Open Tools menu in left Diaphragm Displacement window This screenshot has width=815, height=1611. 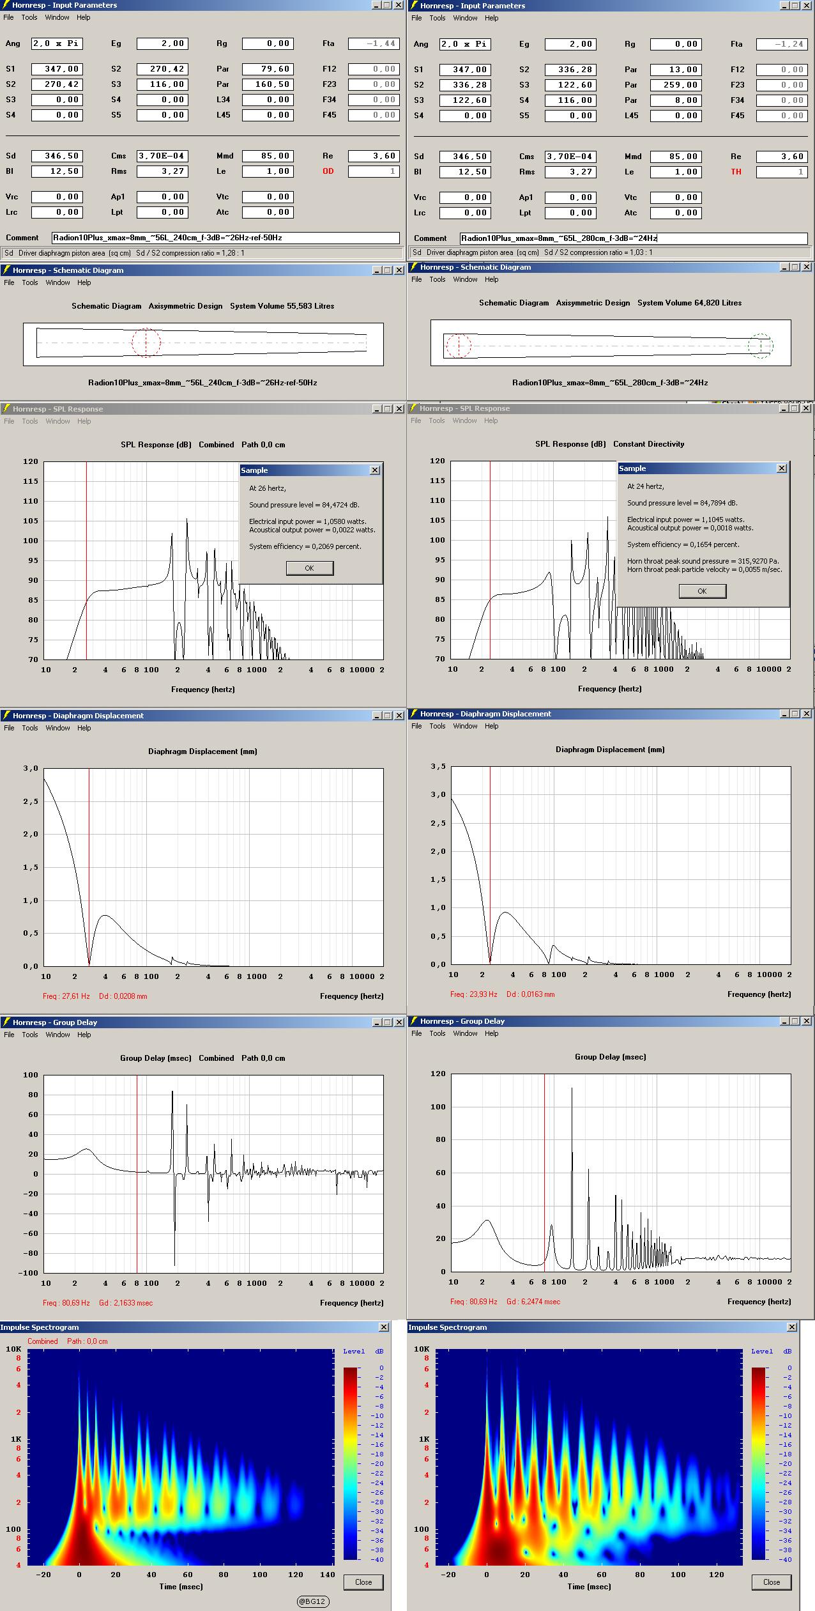point(29,728)
